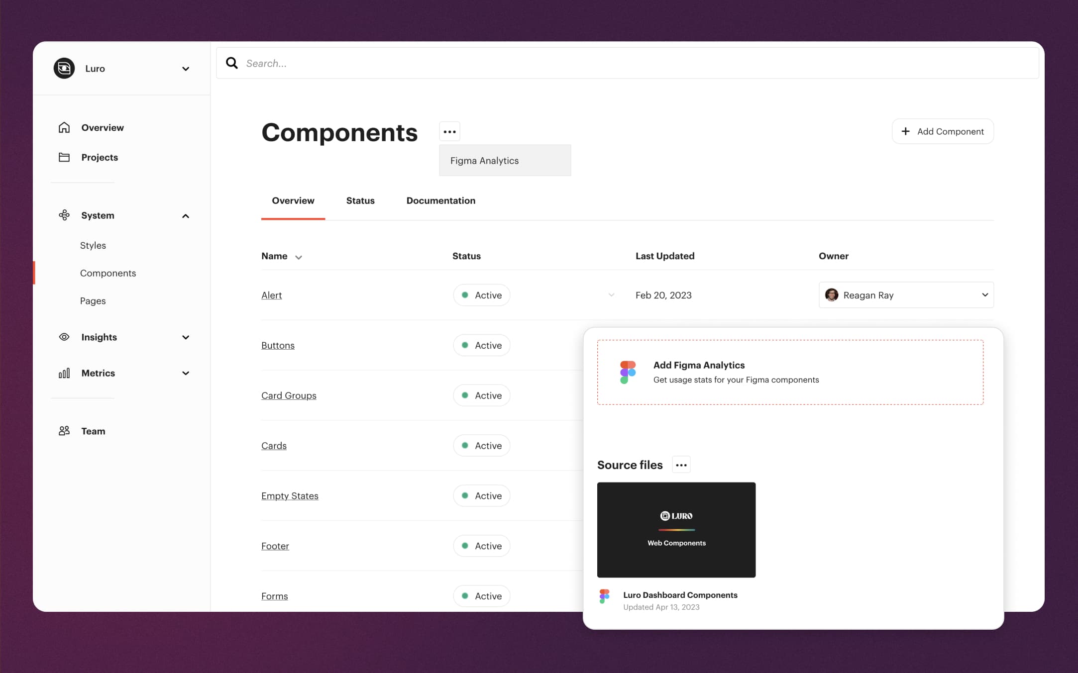This screenshot has width=1078, height=673.
Task: Sort by Name column chevron
Action: pyautogui.click(x=299, y=257)
